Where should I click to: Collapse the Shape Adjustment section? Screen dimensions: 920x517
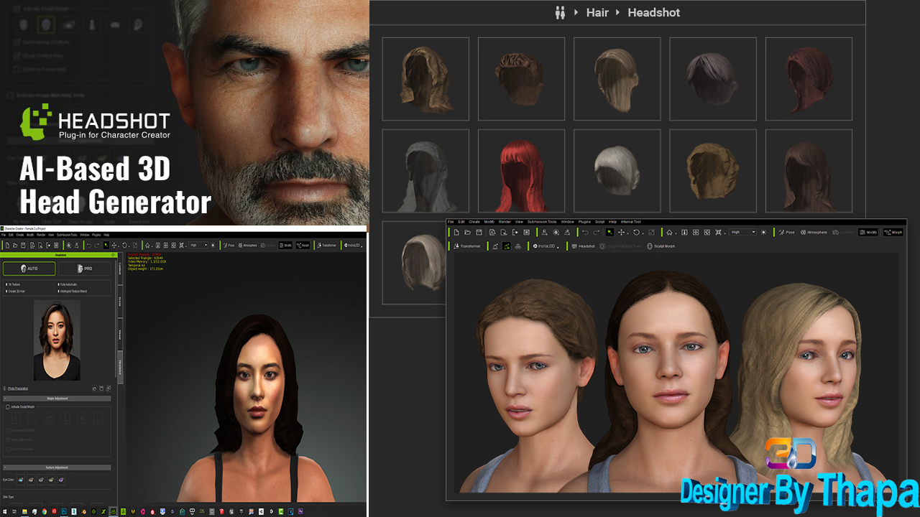57,399
